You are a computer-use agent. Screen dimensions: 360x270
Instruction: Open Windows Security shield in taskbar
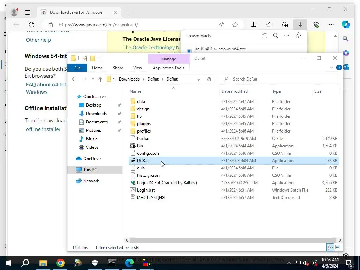click(95, 263)
